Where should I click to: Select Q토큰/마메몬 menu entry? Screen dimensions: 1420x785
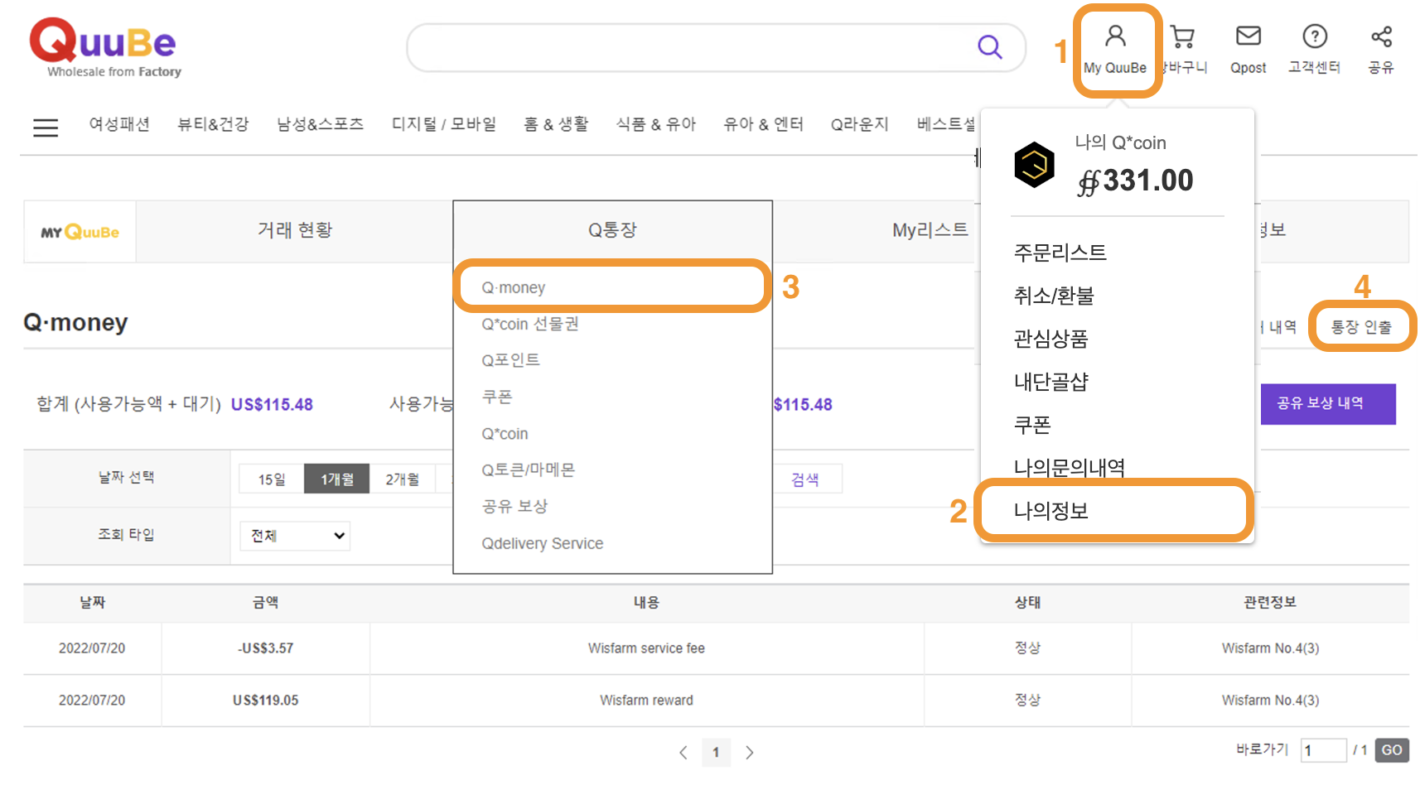(x=528, y=470)
